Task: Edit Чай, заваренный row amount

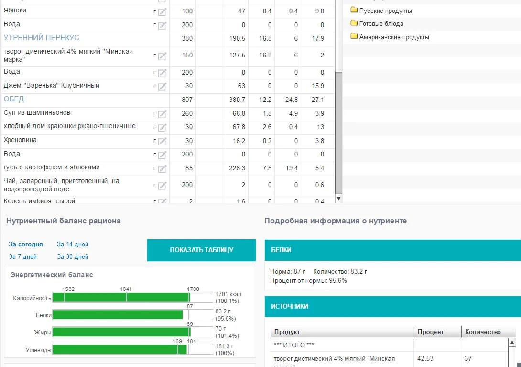Action: (162, 186)
